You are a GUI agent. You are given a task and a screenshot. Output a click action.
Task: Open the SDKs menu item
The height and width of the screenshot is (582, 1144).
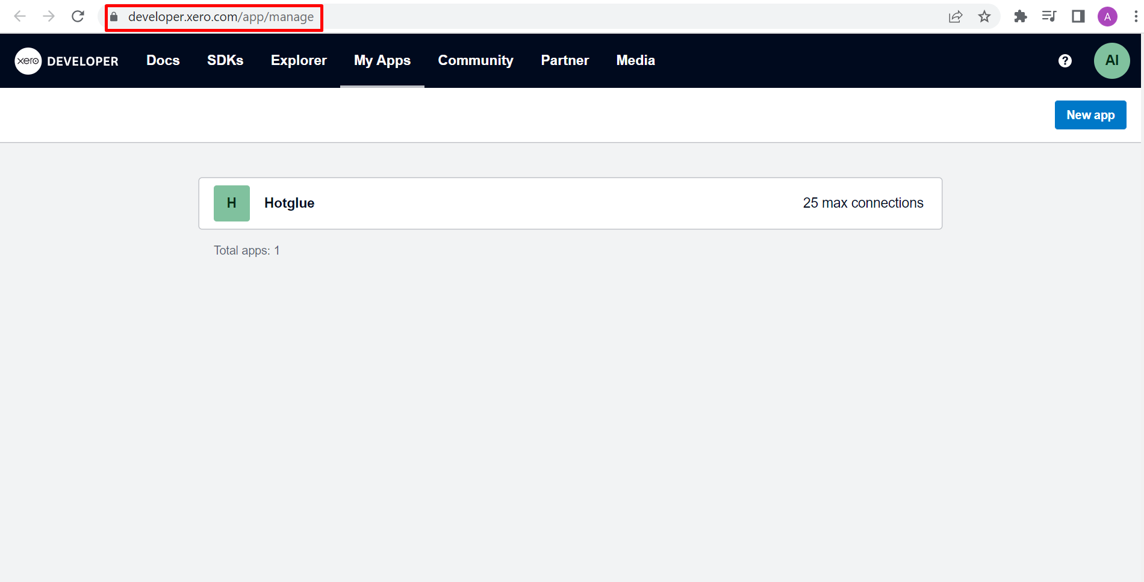click(x=225, y=61)
